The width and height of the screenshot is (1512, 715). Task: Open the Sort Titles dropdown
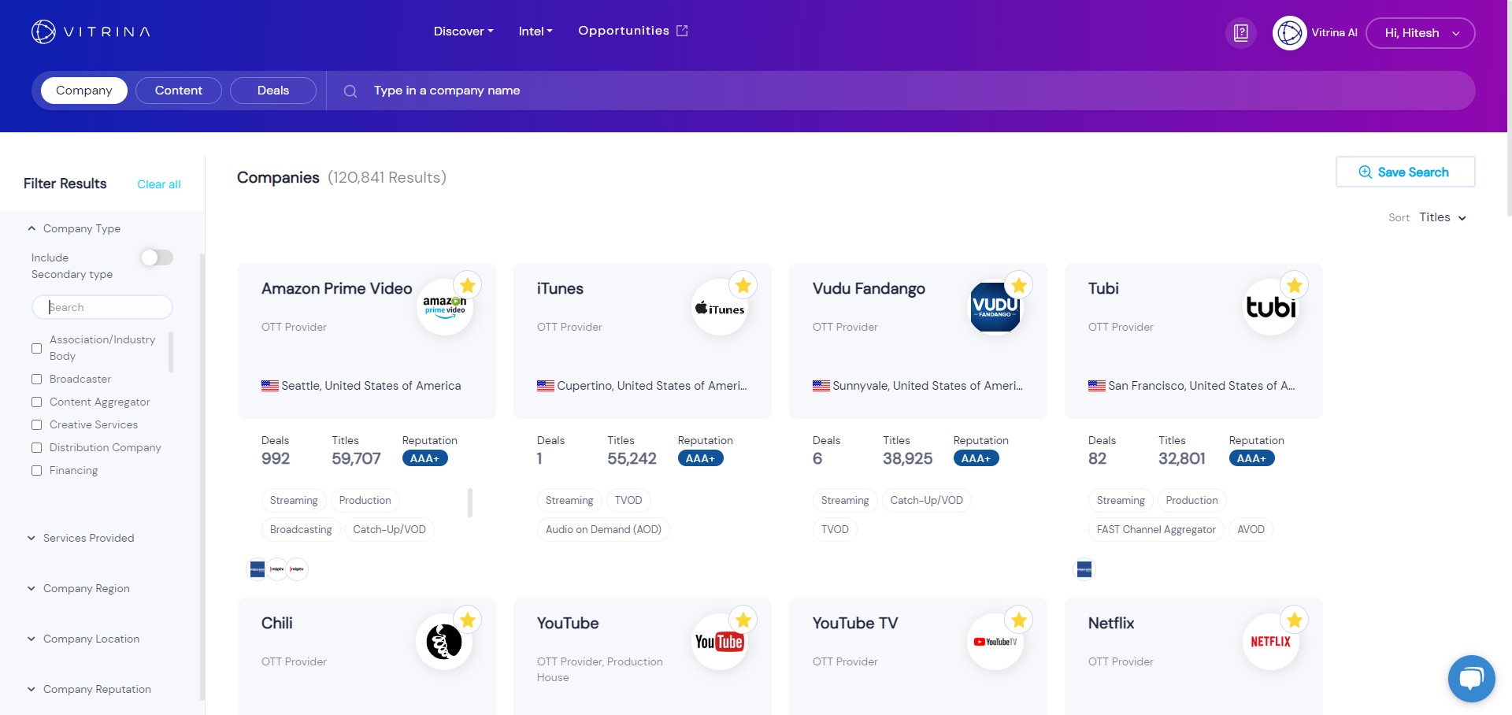[1443, 217]
